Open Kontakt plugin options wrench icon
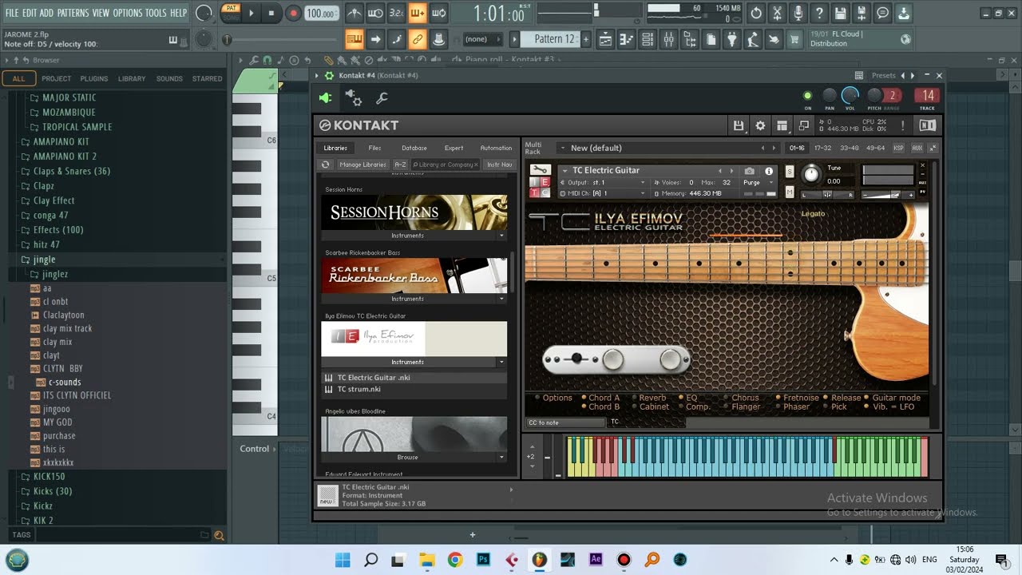The width and height of the screenshot is (1022, 575). click(382, 98)
